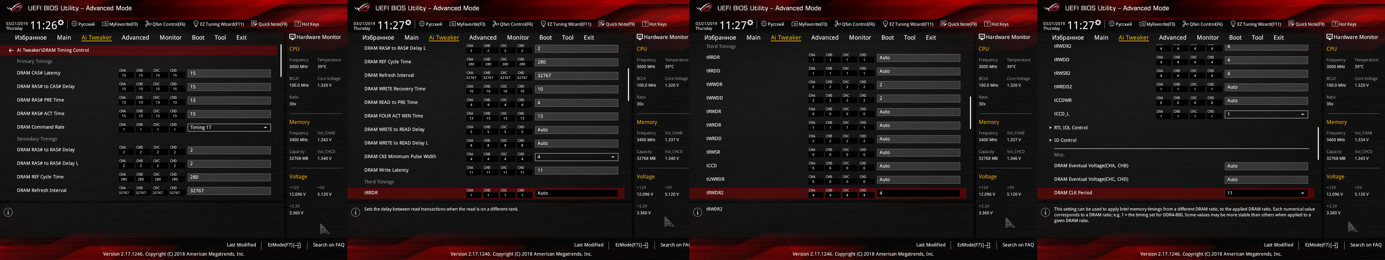Click the clock gear icon in DRAM CLK Period screen
The height and width of the screenshot is (260, 1385).
(1098, 23)
